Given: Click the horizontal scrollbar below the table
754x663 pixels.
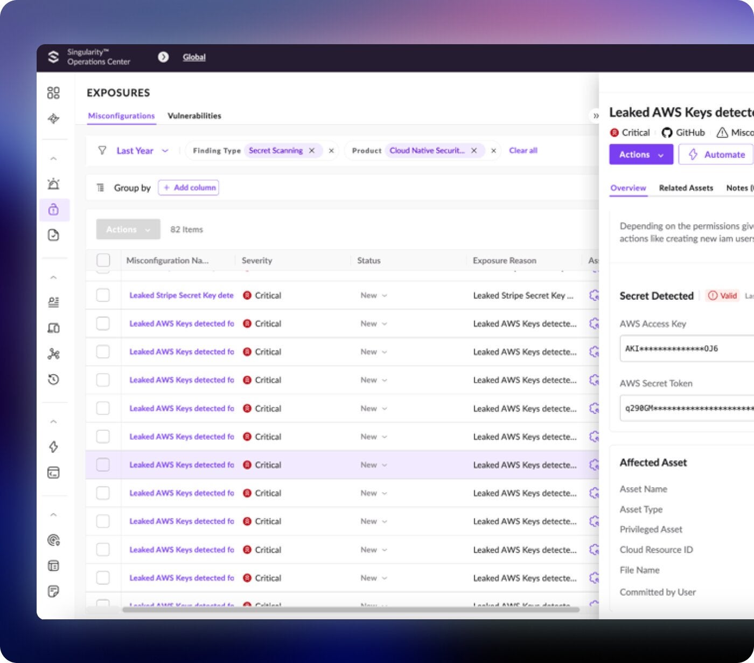Looking at the screenshot, I should click(350, 610).
